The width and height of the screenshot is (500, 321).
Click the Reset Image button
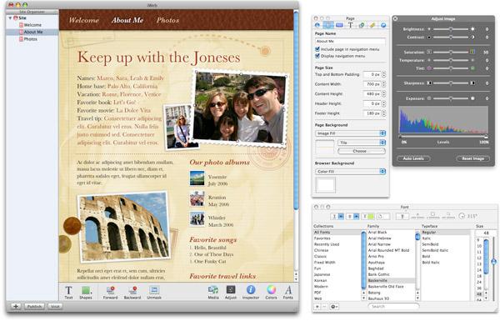pyautogui.click(x=472, y=158)
